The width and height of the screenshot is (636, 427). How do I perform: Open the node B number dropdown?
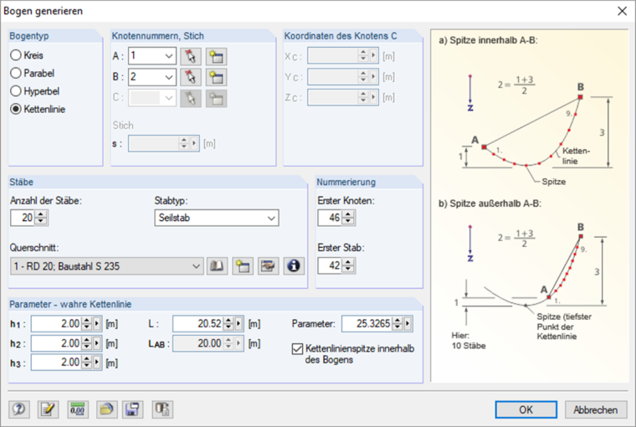[169, 77]
